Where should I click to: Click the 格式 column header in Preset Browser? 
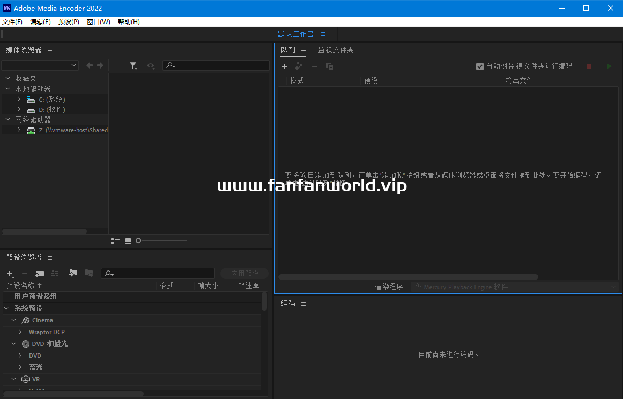(x=167, y=286)
